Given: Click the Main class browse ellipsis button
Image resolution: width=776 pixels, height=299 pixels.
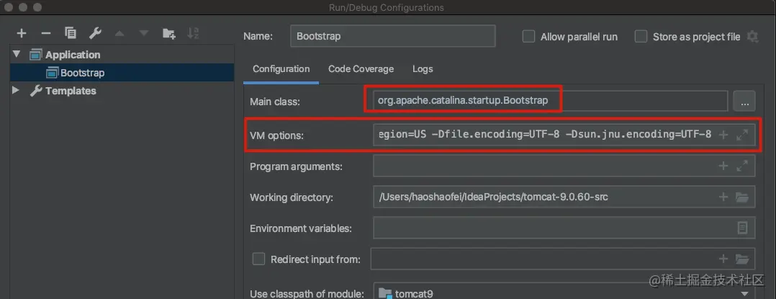Looking at the screenshot, I should [x=744, y=102].
